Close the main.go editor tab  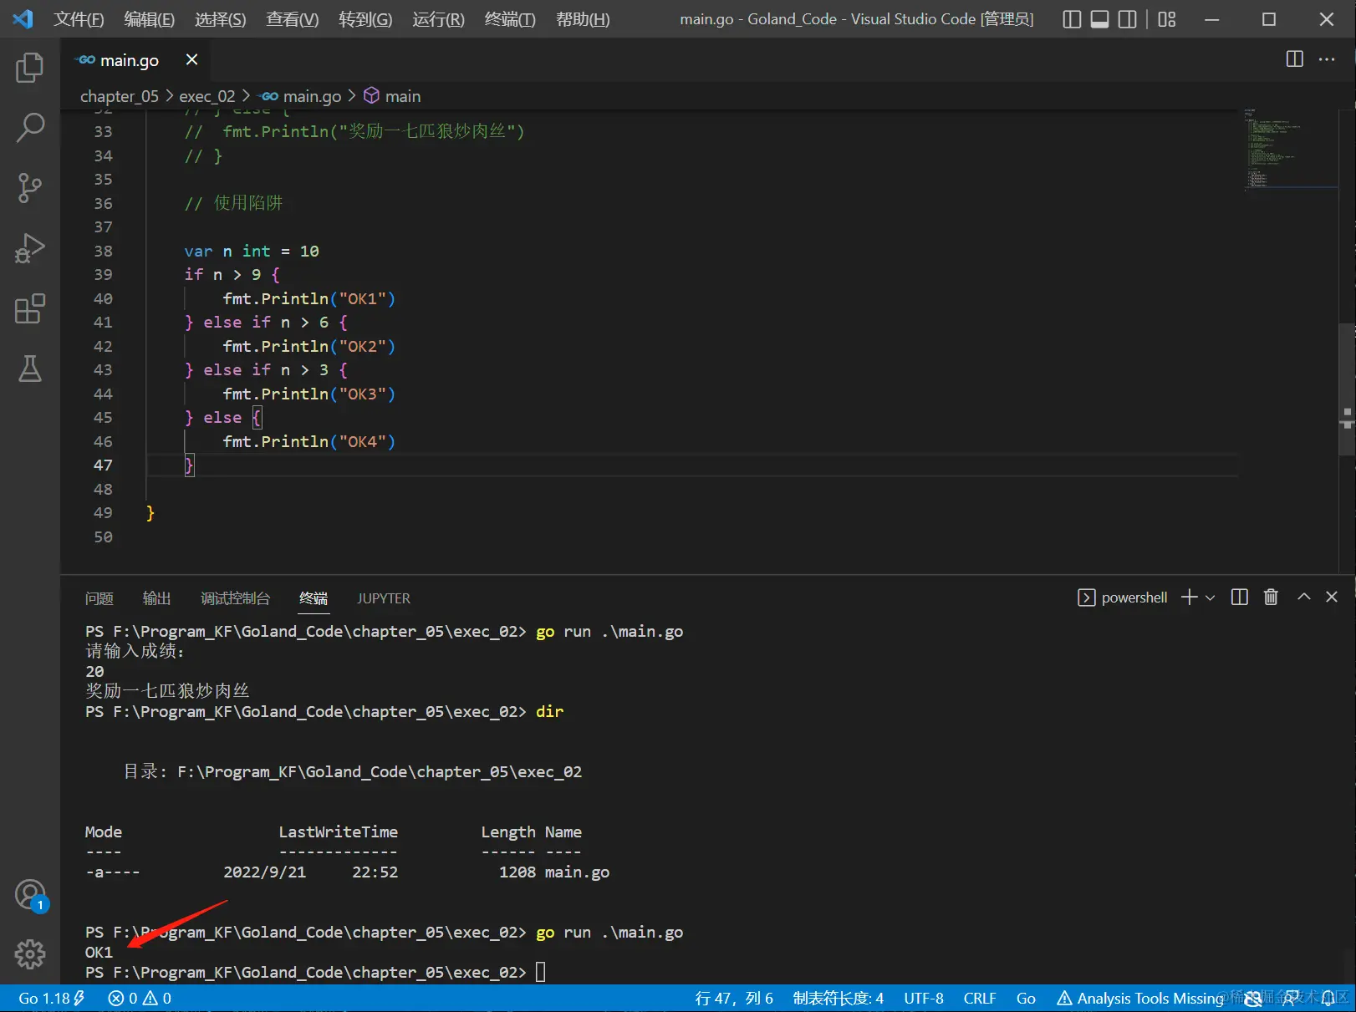tap(191, 59)
